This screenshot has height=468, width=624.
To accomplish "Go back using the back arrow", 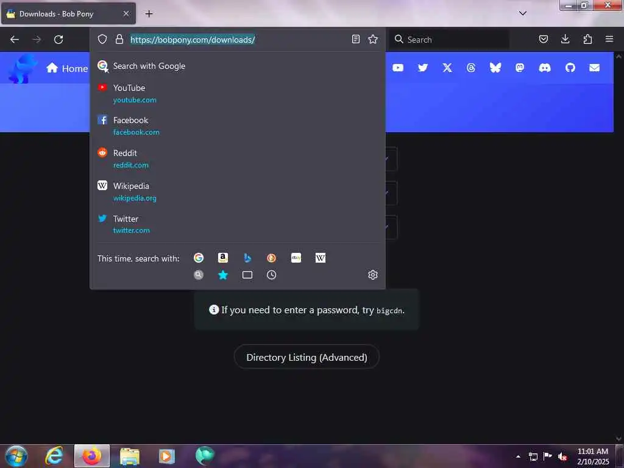I will (x=15, y=40).
